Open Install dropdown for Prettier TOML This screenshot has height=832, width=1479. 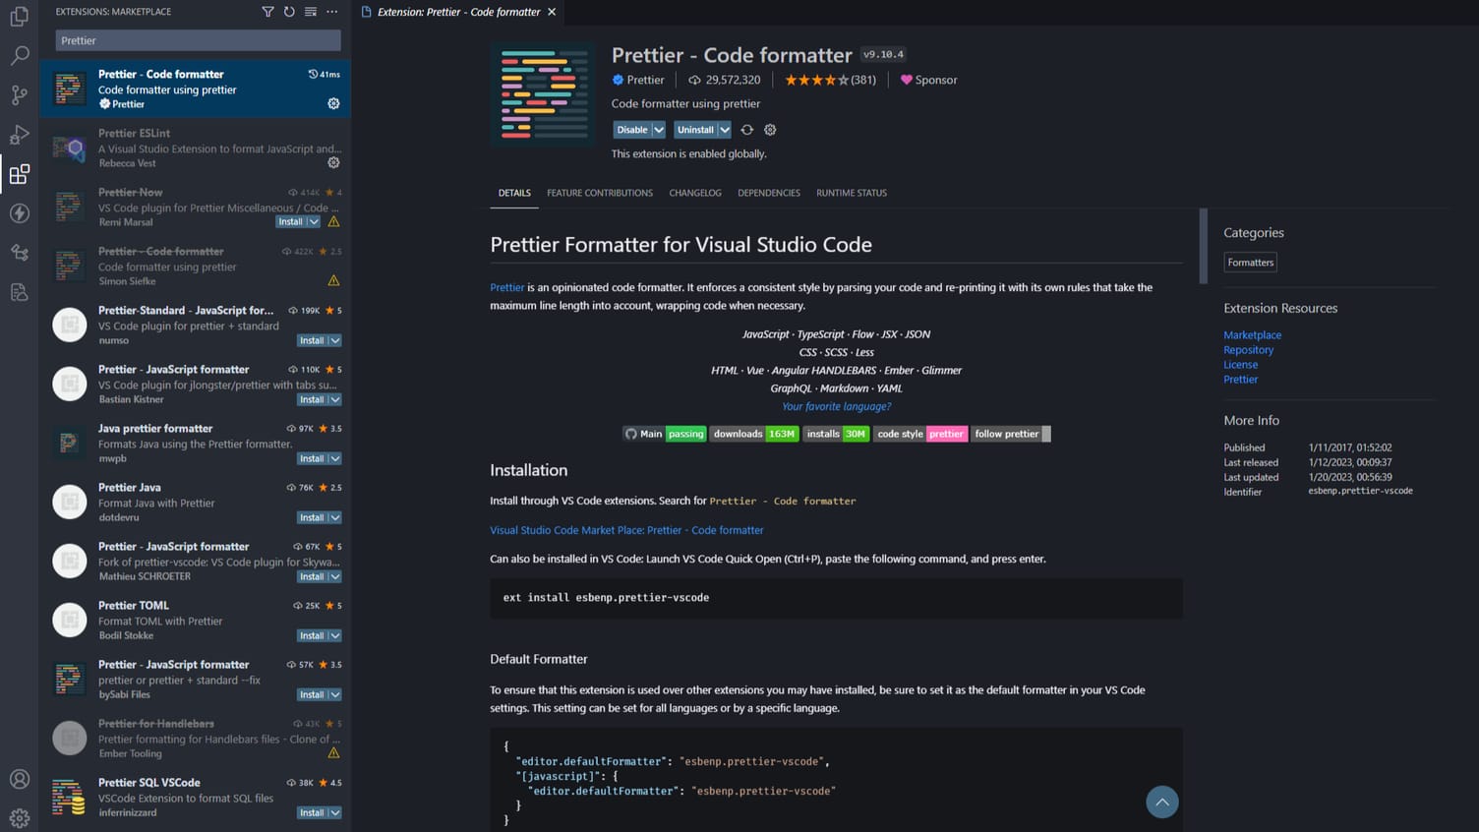pos(335,635)
